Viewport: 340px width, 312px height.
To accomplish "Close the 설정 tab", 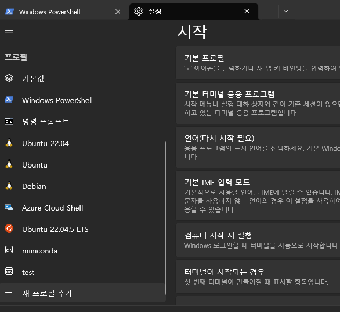I will pos(247,11).
